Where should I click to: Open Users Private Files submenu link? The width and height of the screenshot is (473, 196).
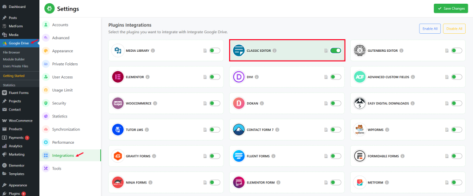(x=15, y=66)
